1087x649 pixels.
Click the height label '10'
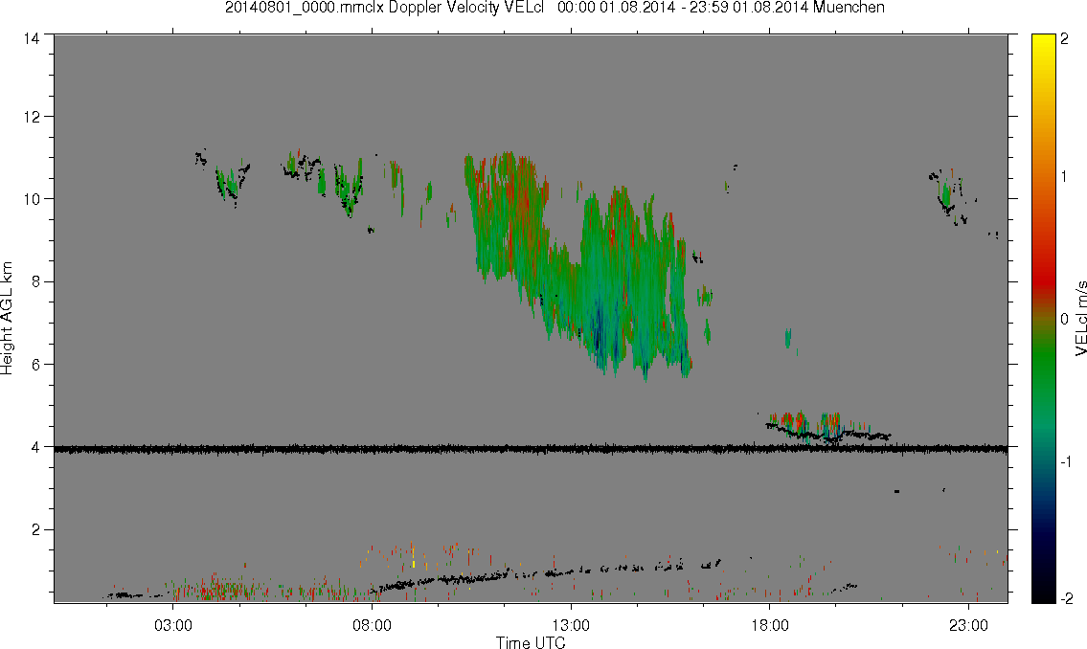[32, 199]
